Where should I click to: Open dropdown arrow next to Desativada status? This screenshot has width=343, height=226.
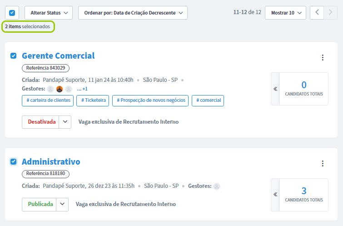click(x=65, y=122)
